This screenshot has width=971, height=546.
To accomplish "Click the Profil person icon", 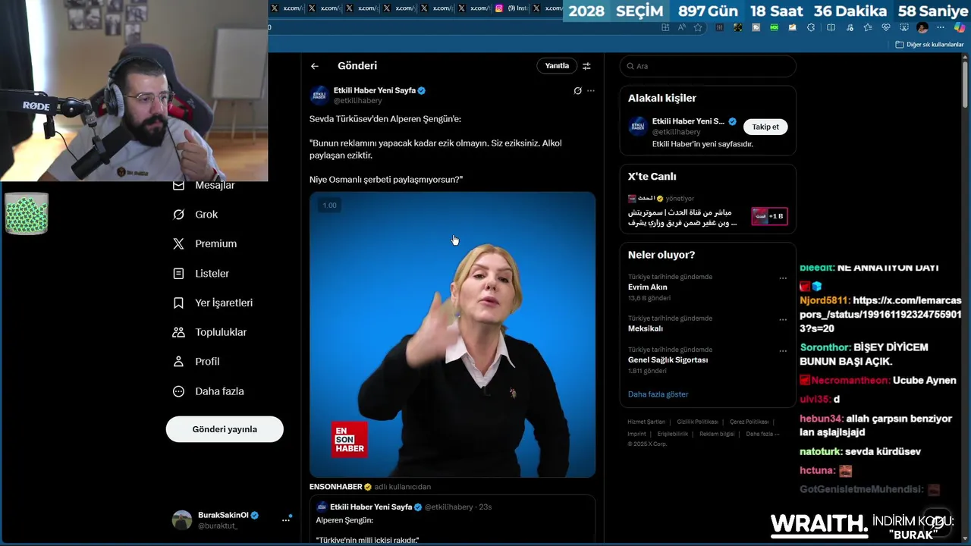I will pyautogui.click(x=178, y=362).
